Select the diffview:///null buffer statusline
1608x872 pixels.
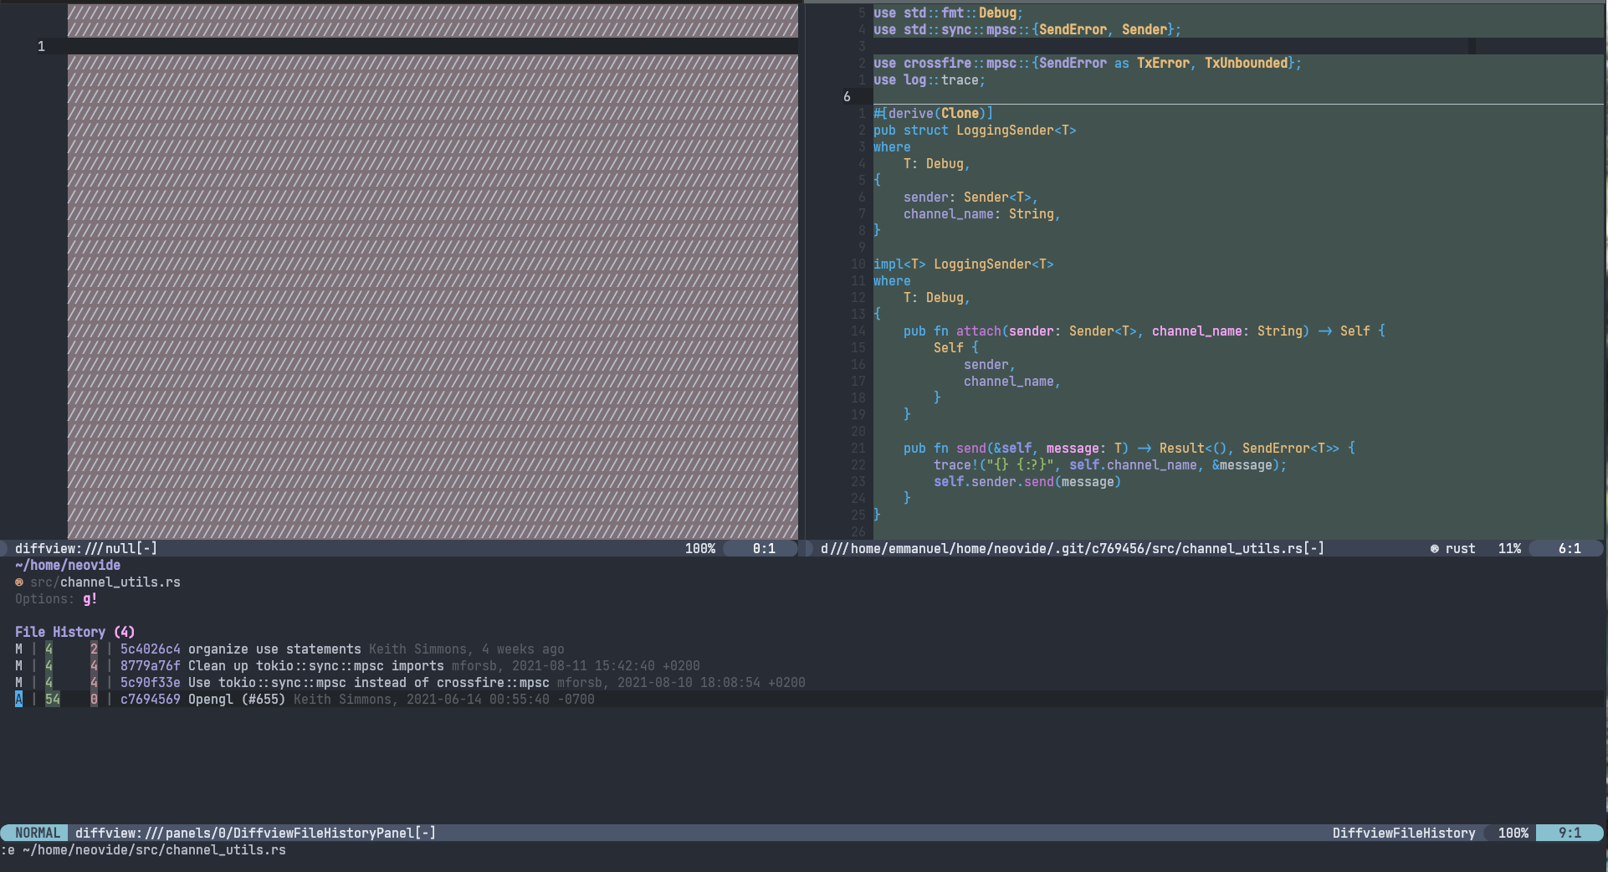(86, 548)
